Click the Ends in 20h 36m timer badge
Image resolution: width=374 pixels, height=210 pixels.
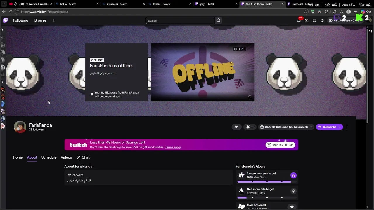pyautogui.click(x=280, y=145)
